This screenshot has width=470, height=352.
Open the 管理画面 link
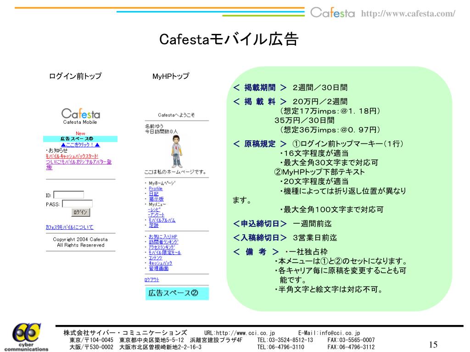pos(158,268)
